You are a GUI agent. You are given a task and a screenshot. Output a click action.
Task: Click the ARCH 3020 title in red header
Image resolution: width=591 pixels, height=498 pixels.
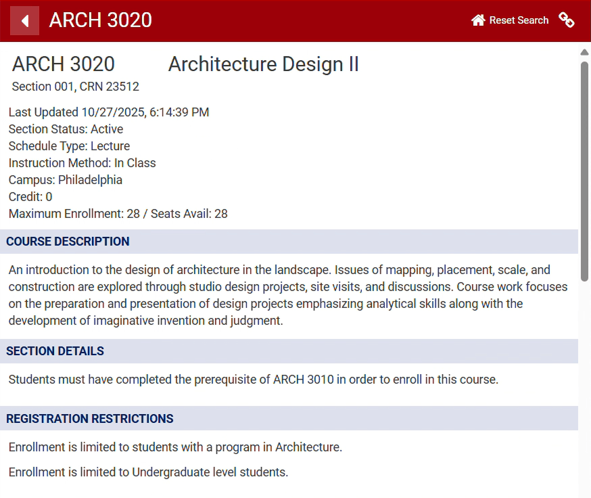[x=101, y=20]
